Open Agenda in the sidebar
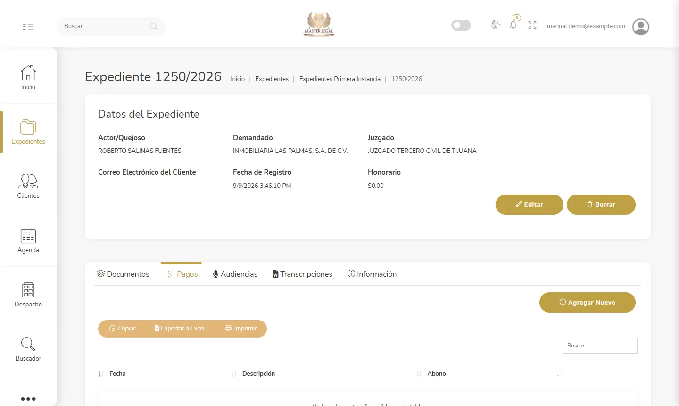This screenshot has width=679, height=406. coord(28,240)
